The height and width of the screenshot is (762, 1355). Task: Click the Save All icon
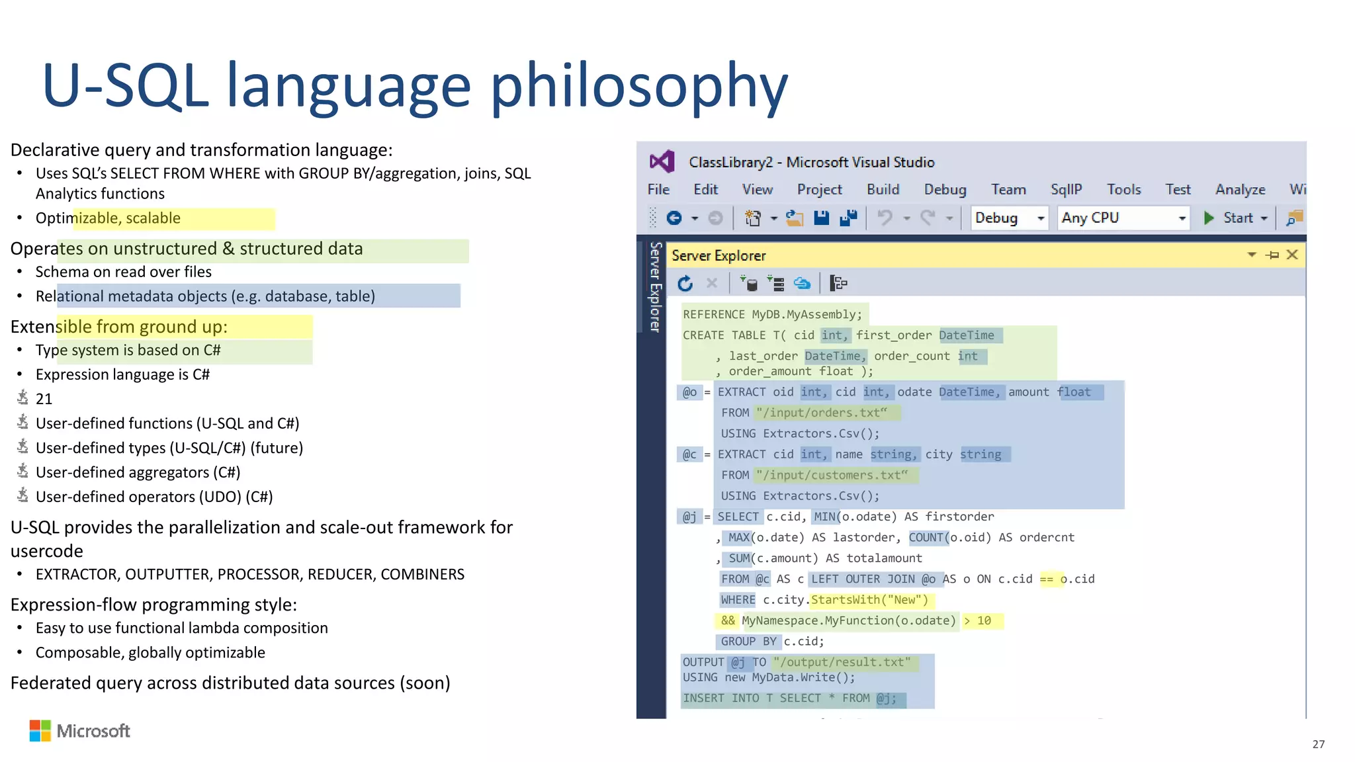848,218
